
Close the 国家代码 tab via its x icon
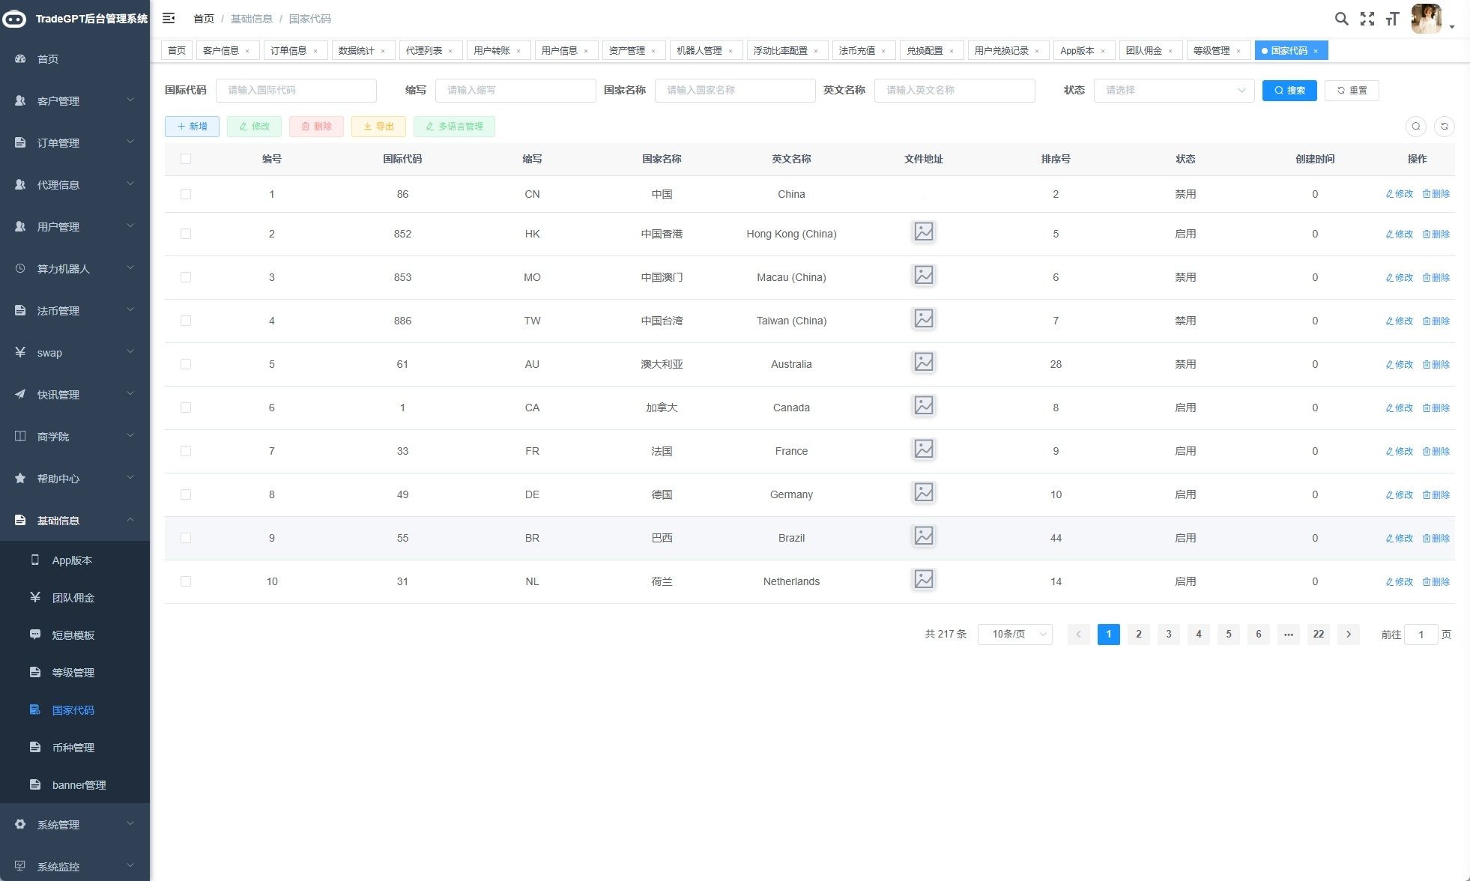click(1316, 51)
